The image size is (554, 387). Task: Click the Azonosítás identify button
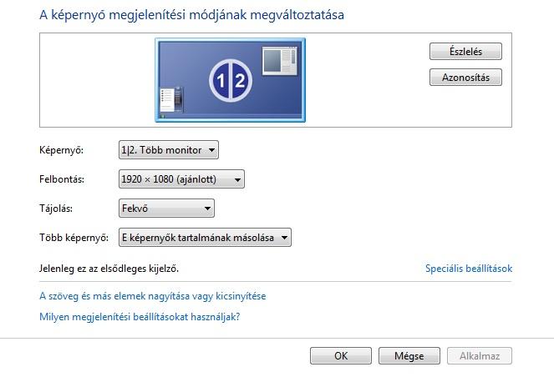pyautogui.click(x=465, y=78)
